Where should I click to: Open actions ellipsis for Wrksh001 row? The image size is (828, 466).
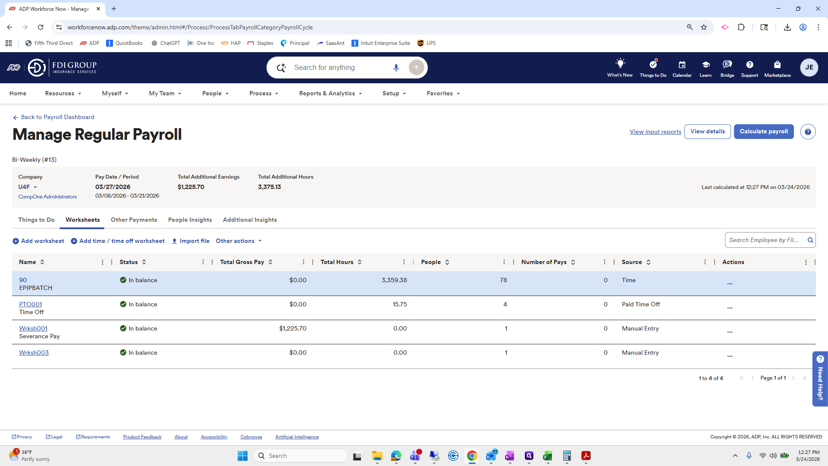click(x=730, y=332)
